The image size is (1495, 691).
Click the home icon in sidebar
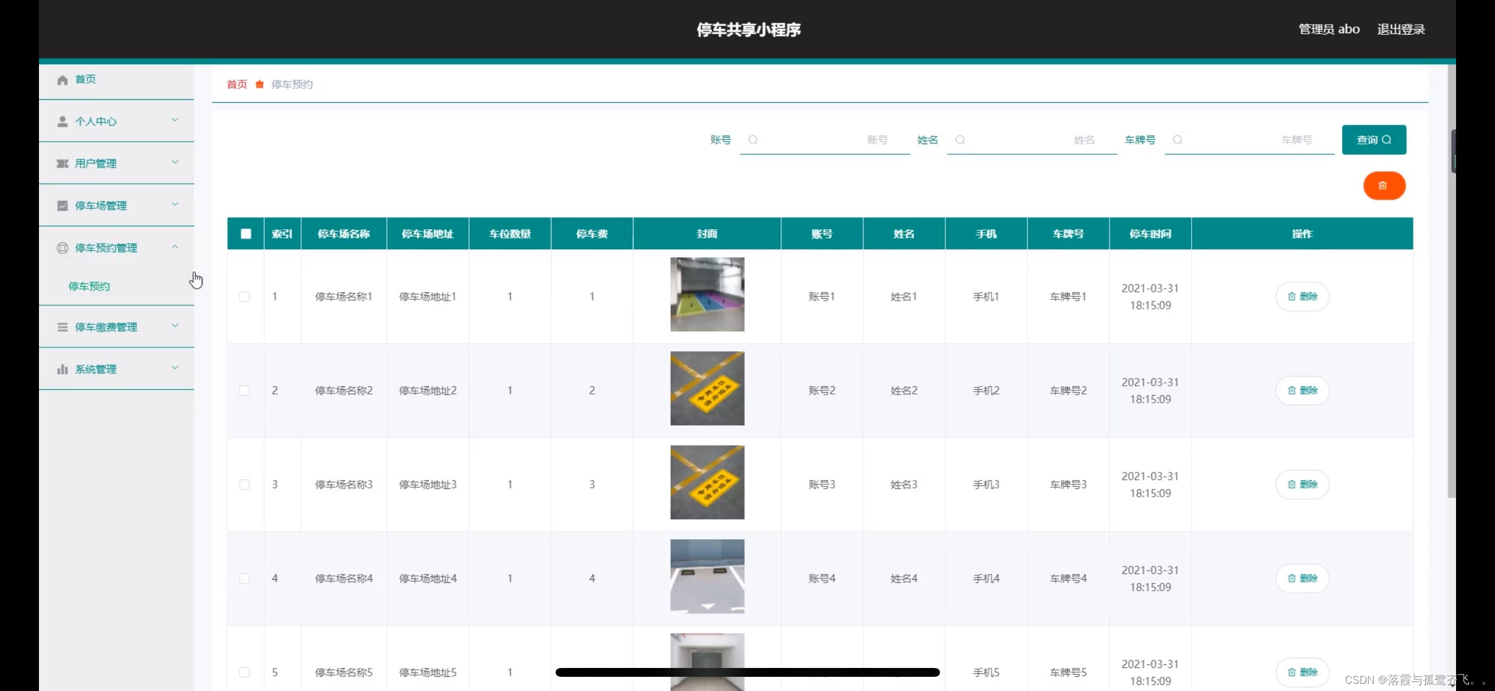[x=62, y=80]
